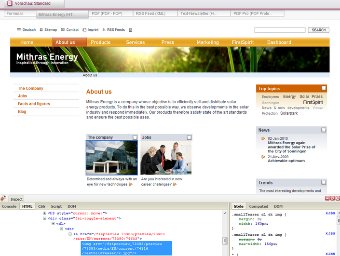Viewport: 340px width, 256px height.
Task: Toggle the 'The company' teaser square
Action: (x=135, y=137)
